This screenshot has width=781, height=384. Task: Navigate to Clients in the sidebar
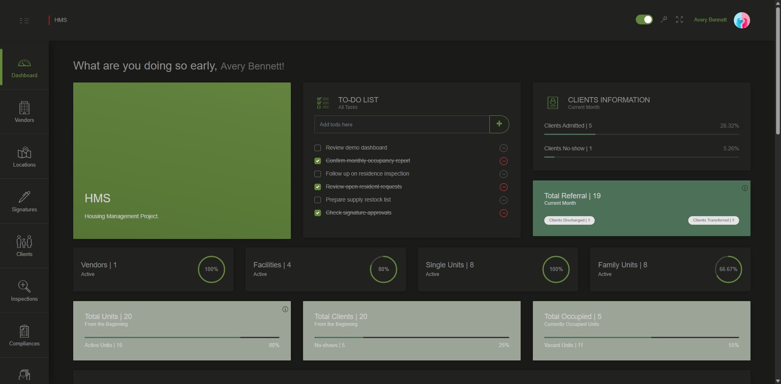24,246
